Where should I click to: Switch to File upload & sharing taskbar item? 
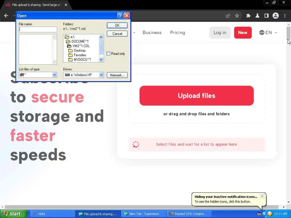point(98,214)
